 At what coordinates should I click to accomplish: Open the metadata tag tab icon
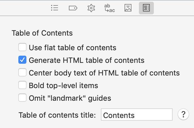(73, 8)
